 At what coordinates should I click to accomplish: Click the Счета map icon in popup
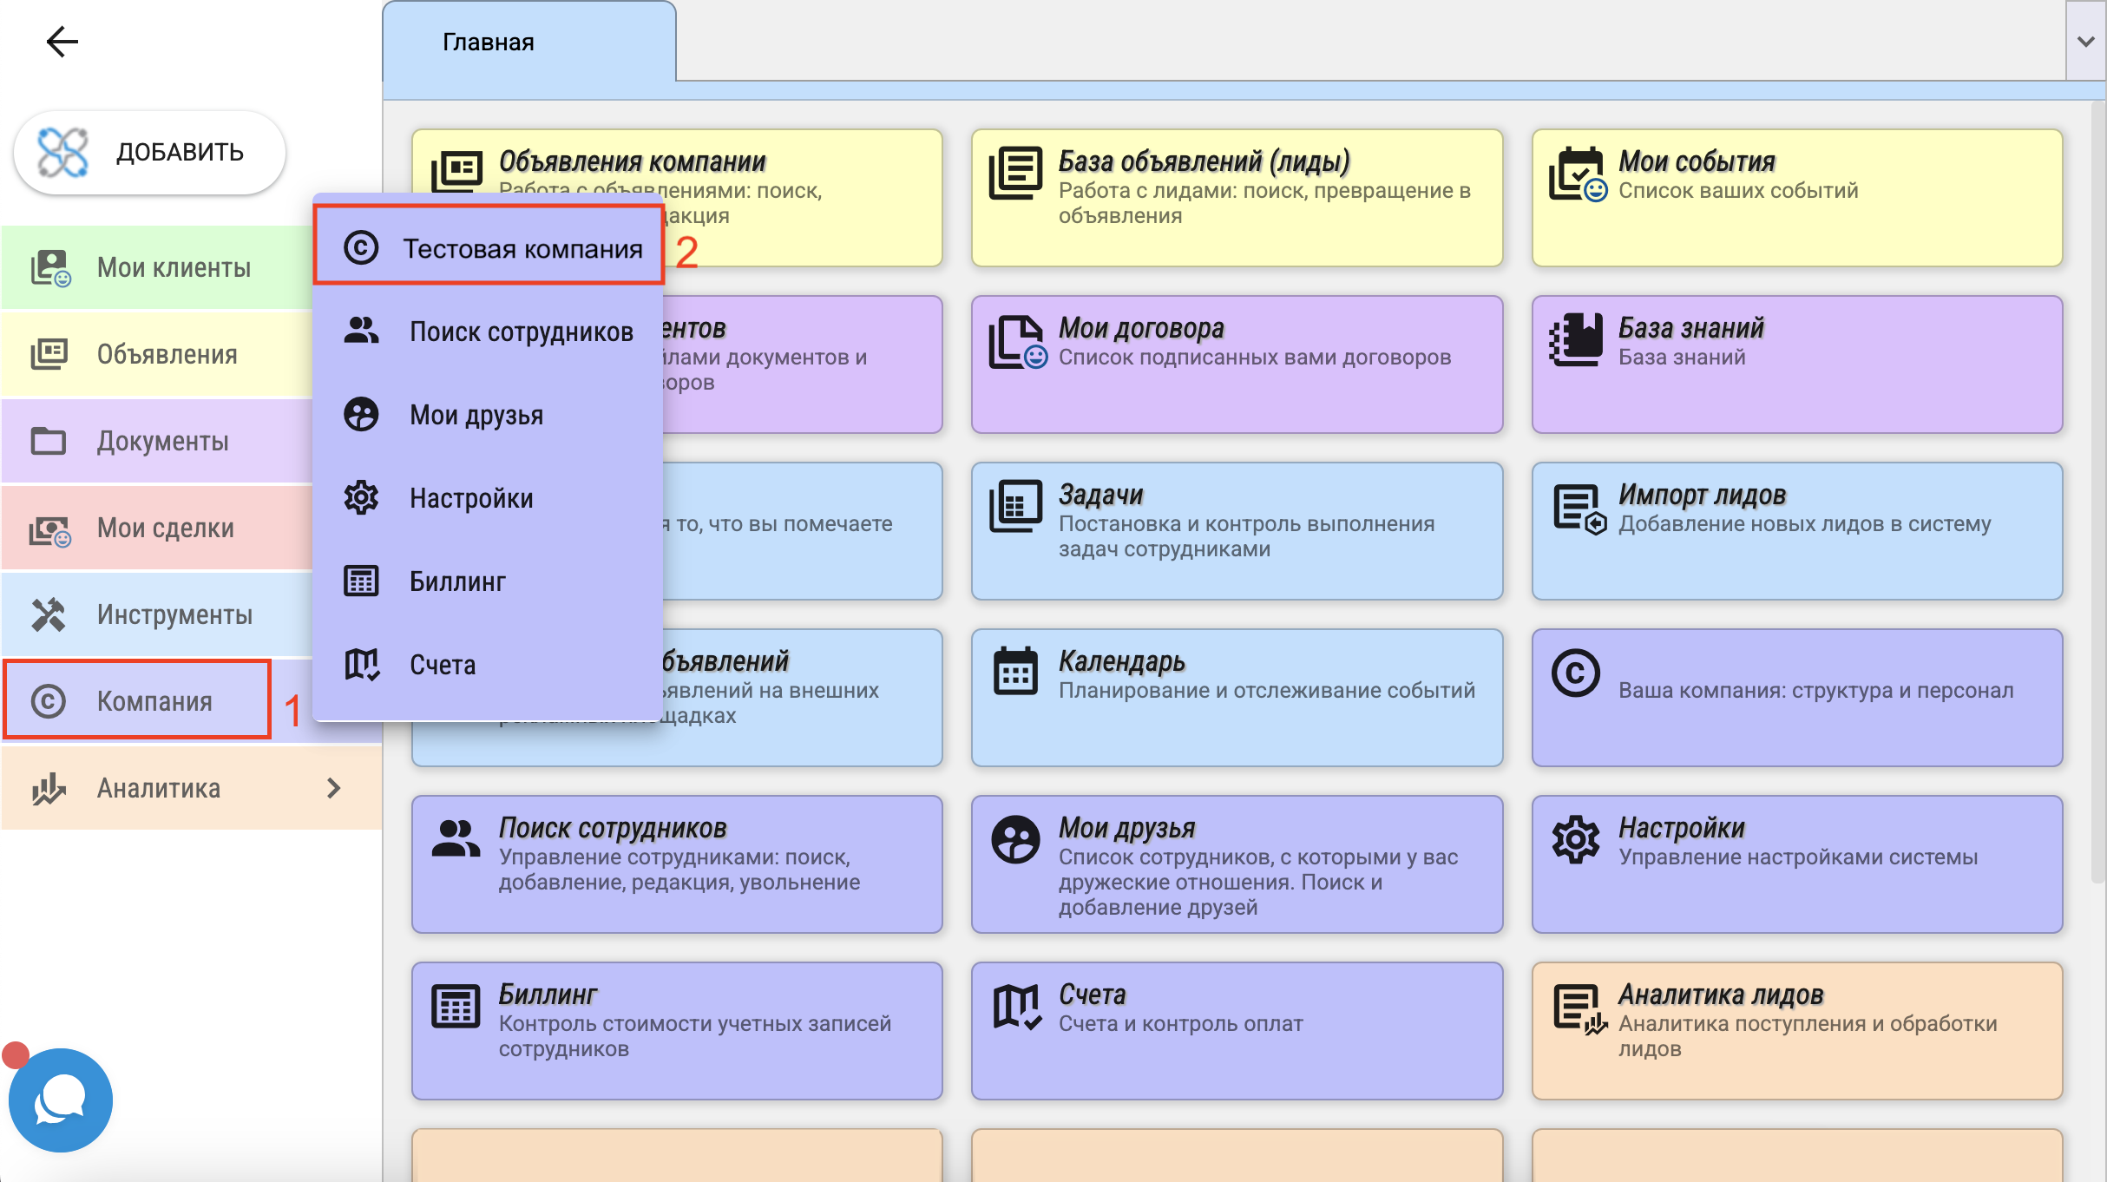362,665
